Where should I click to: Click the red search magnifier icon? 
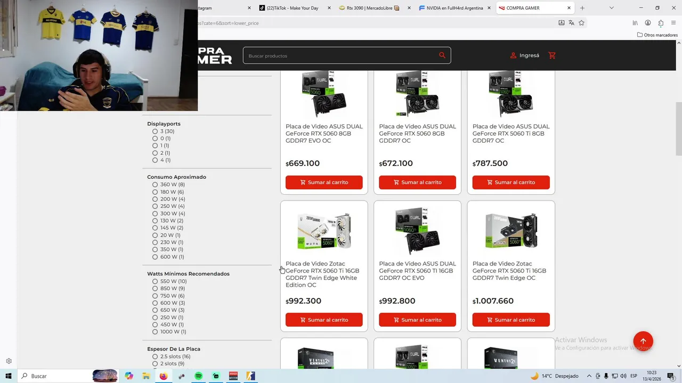pyautogui.click(x=442, y=55)
